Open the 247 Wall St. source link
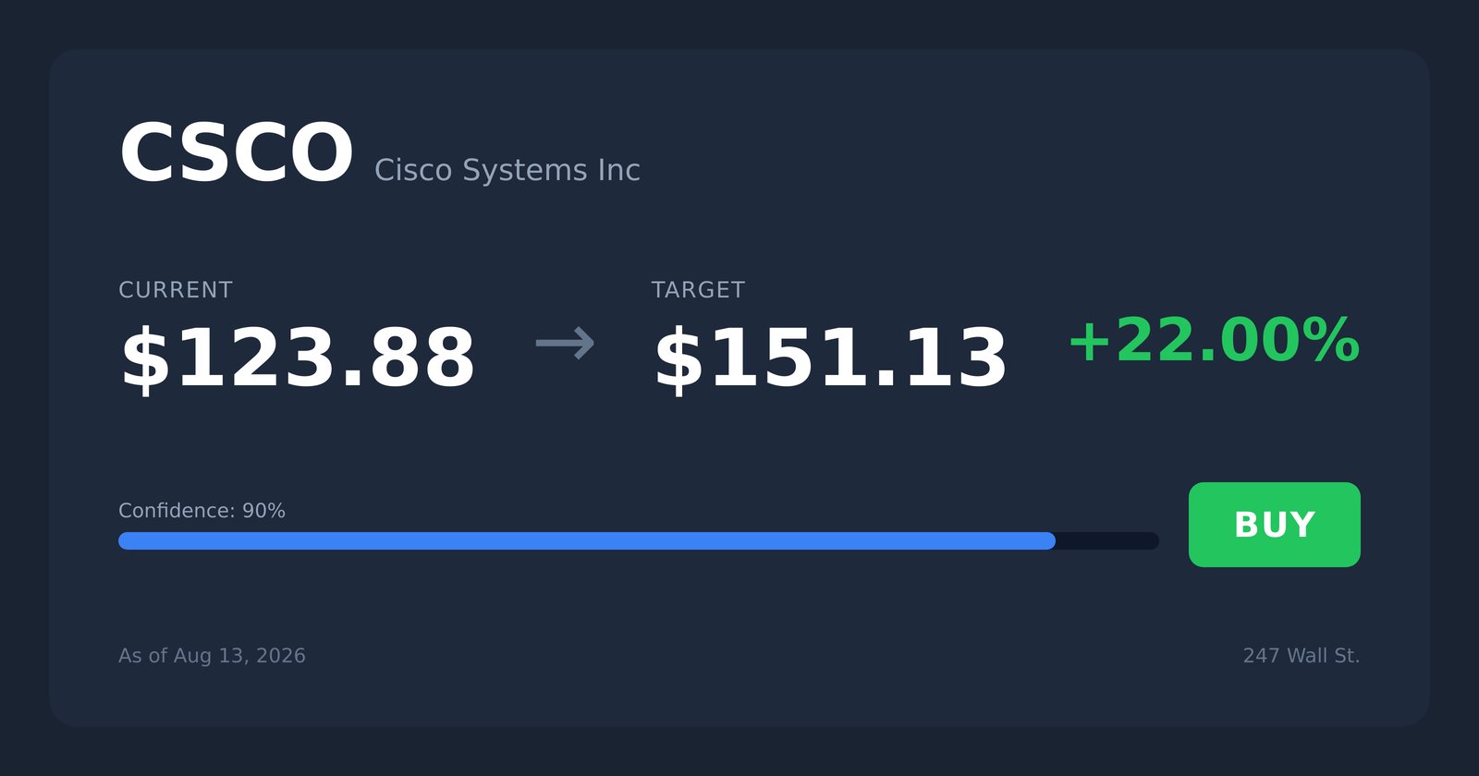Image resolution: width=1479 pixels, height=776 pixels. click(1301, 656)
